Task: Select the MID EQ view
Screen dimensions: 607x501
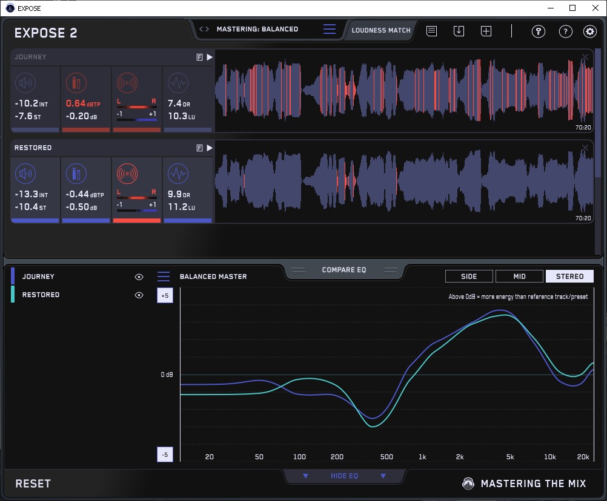Action: pos(519,277)
